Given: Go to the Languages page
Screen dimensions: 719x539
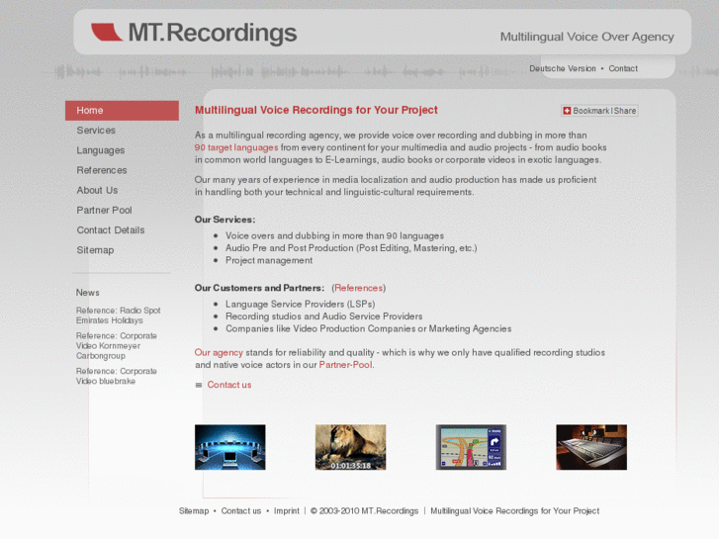Looking at the screenshot, I should 101,150.
